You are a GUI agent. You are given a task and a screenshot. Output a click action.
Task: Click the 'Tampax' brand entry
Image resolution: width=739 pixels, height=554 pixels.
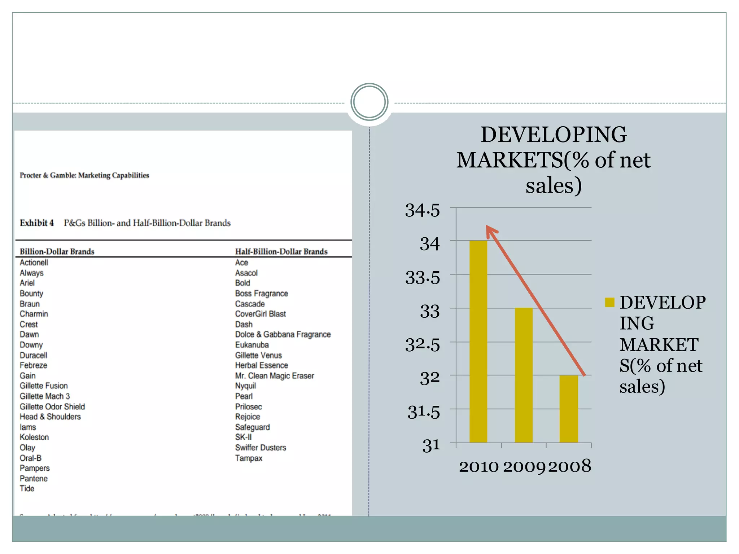tap(249, 458)
